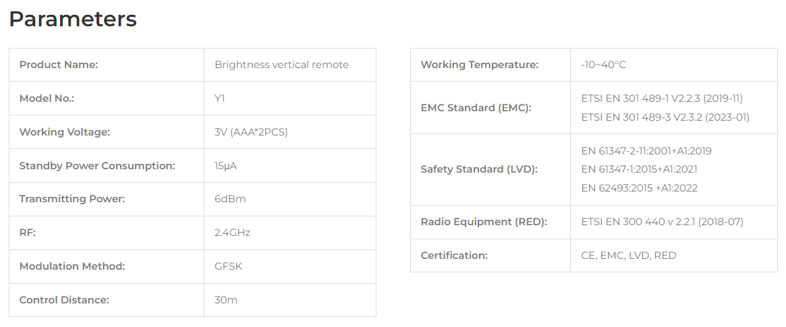Click the EN 62493:2015 +A1:2022 line

click(x=639, y=188)
